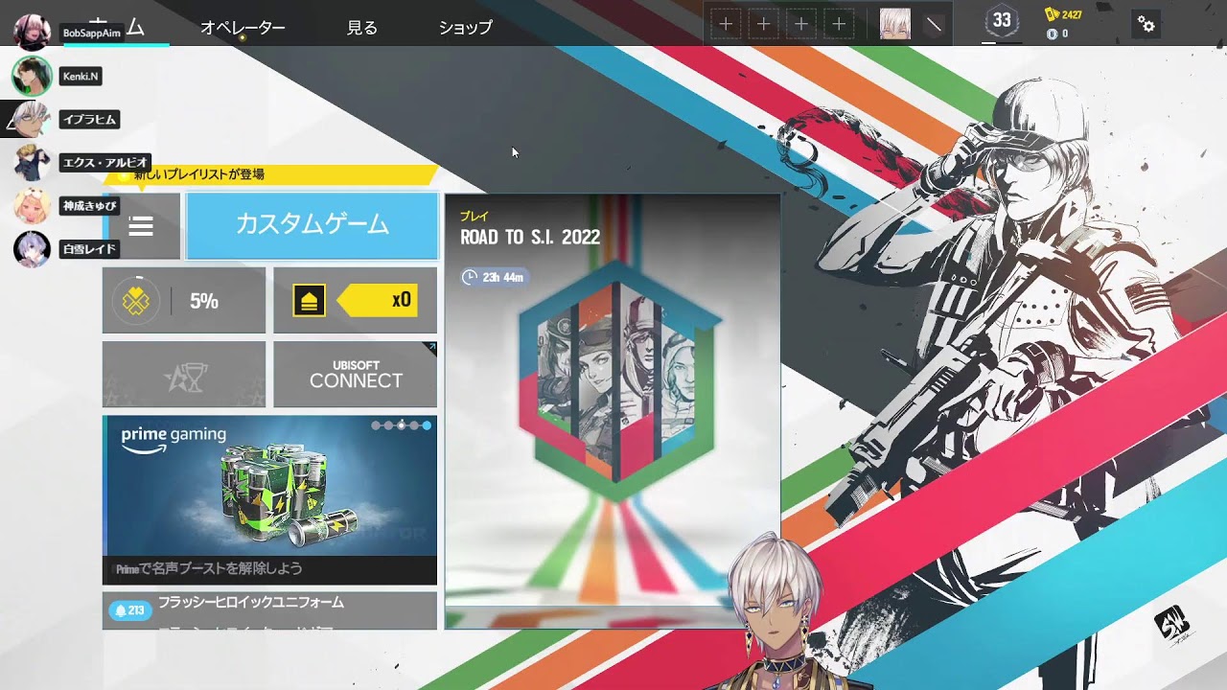Click the first empty squad slot plus icon

(x=726, y=25)
